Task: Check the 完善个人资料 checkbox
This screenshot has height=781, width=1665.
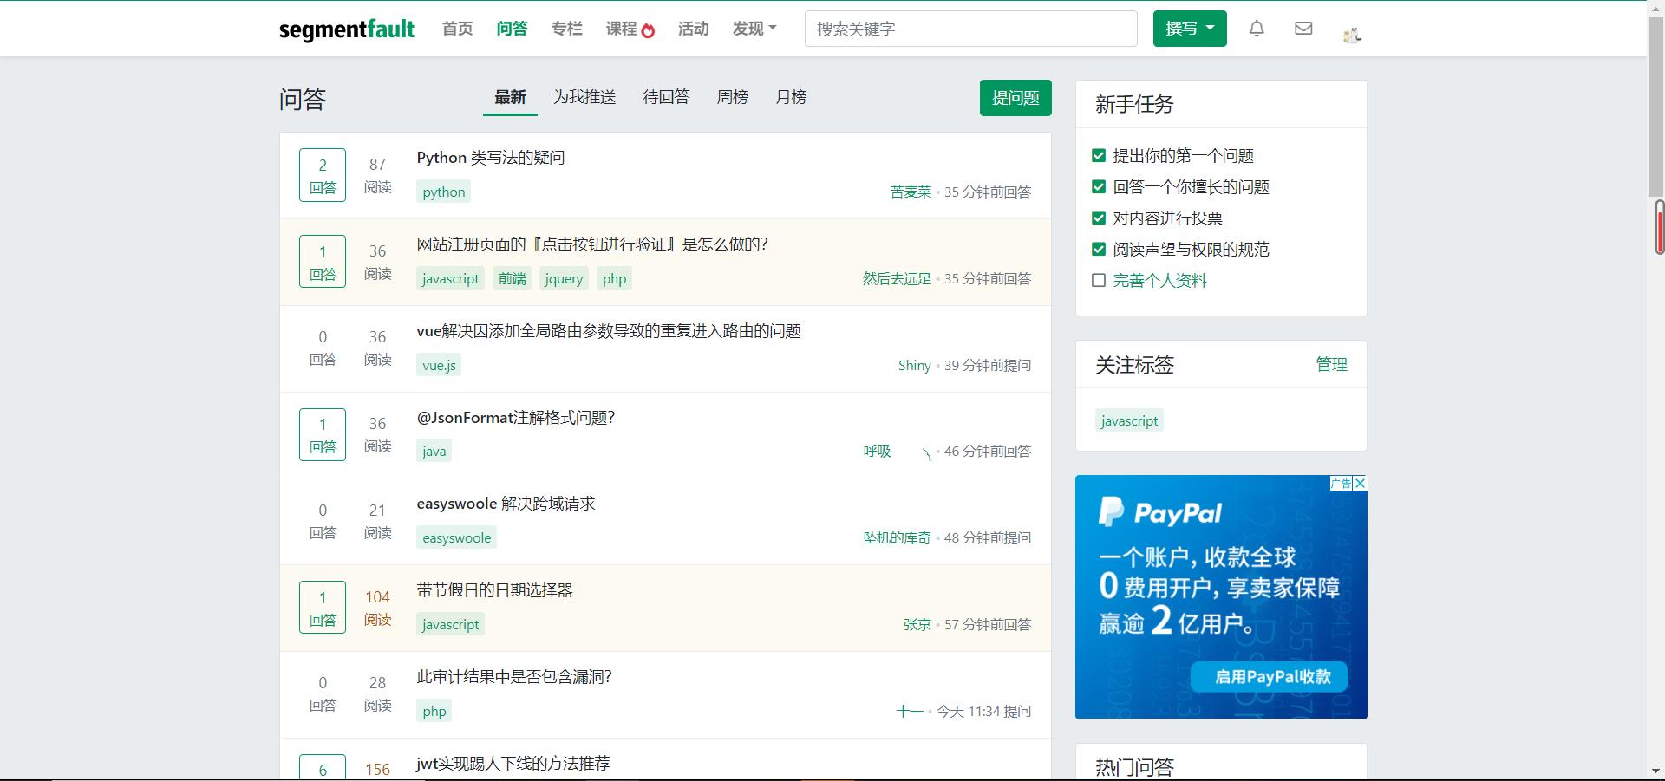Action: tap(1098, 281)
